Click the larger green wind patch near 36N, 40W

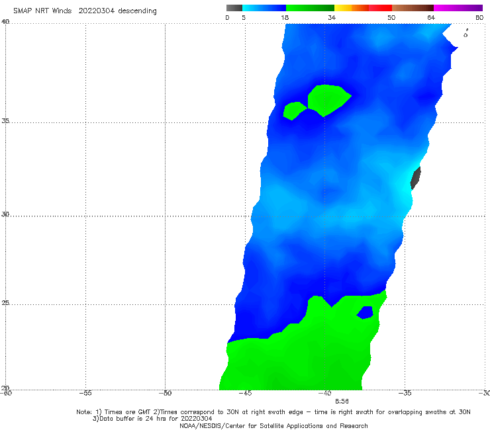point(328,100)
